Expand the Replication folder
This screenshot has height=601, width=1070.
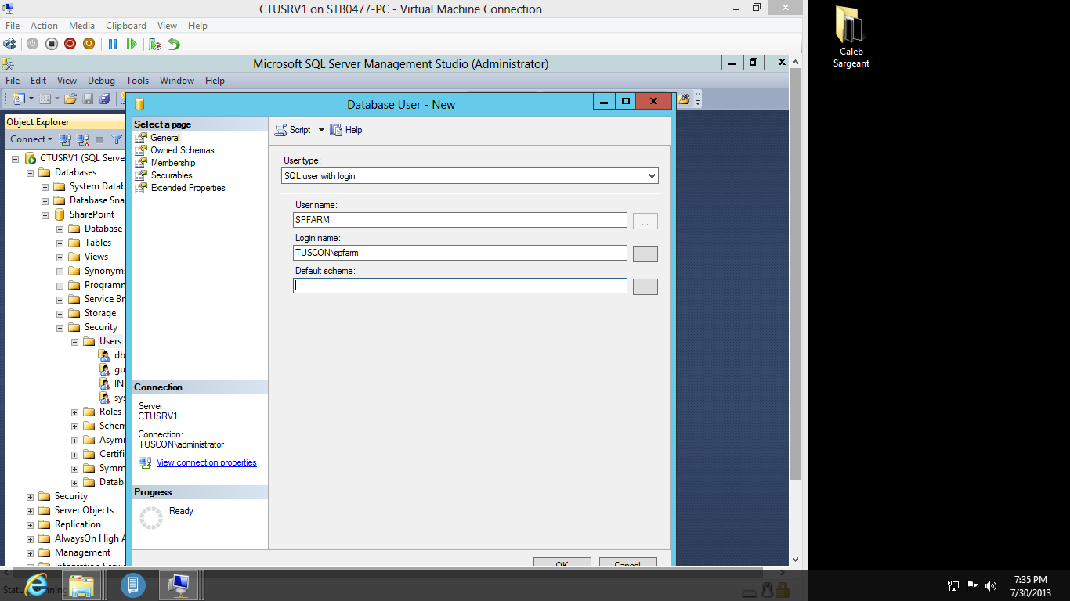[x=30, y=524]
